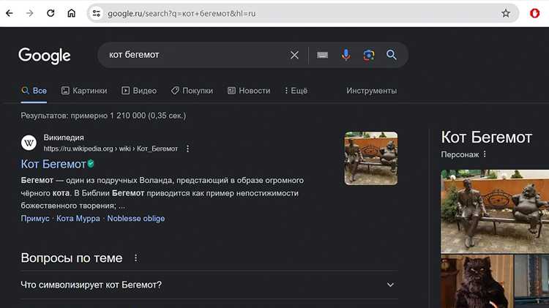Open the black cat photo in knowledge panel
549x308 pixels.
point(477,282)
